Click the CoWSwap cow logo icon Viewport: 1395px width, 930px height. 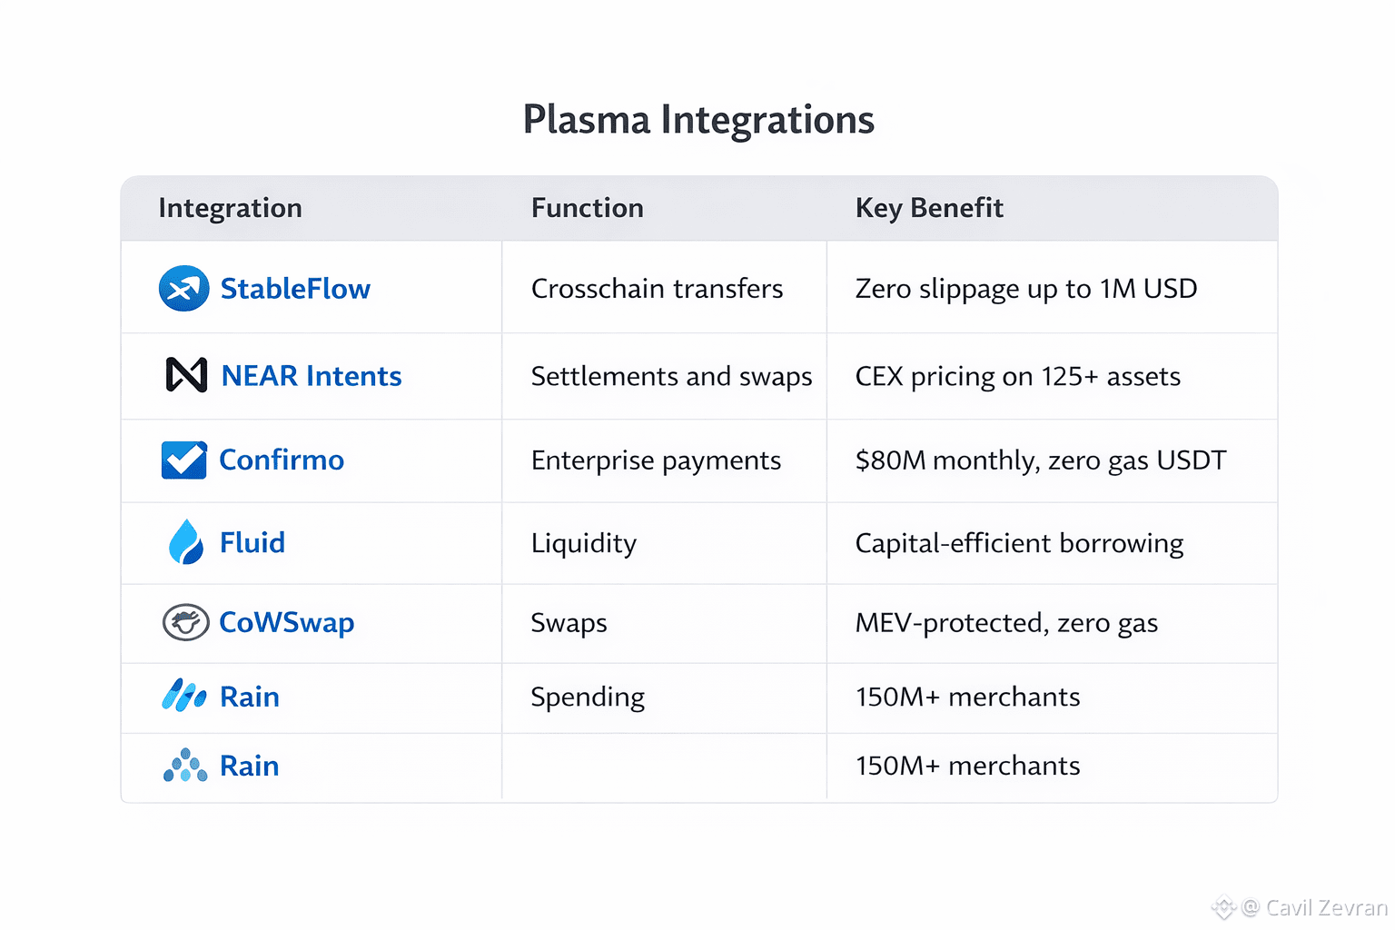[x=185, y=623]
